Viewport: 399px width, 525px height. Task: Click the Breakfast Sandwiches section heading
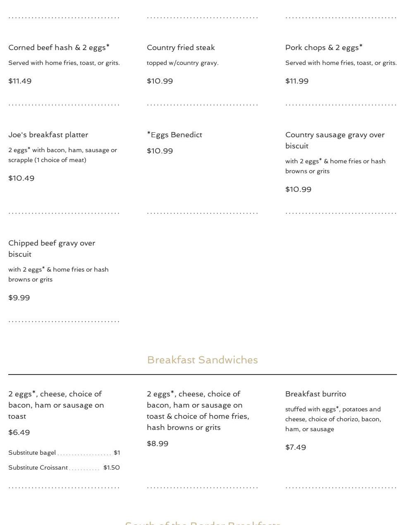coord(202,360)
